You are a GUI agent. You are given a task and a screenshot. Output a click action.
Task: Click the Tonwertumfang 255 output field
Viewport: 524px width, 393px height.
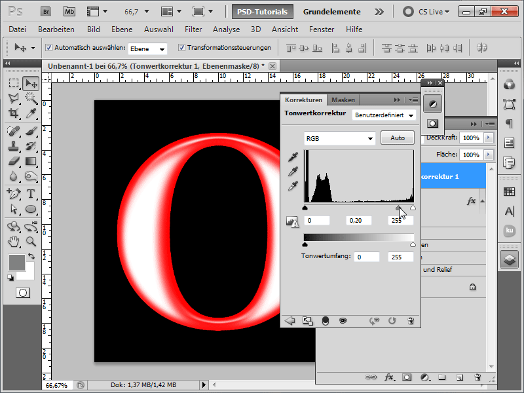400,257
